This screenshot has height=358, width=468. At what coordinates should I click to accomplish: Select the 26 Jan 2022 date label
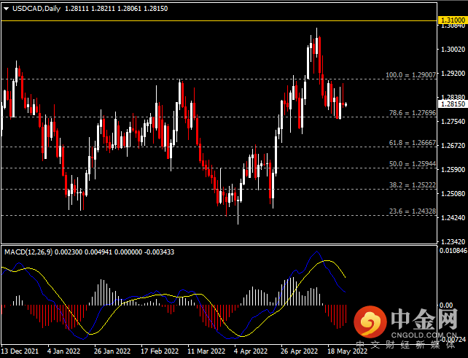[x=112, y=351]
